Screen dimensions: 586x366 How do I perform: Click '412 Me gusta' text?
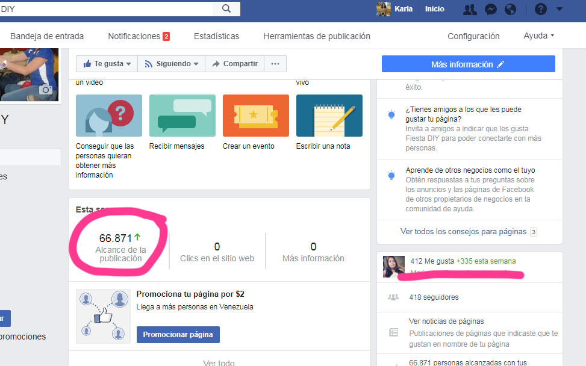coord(432,261)
